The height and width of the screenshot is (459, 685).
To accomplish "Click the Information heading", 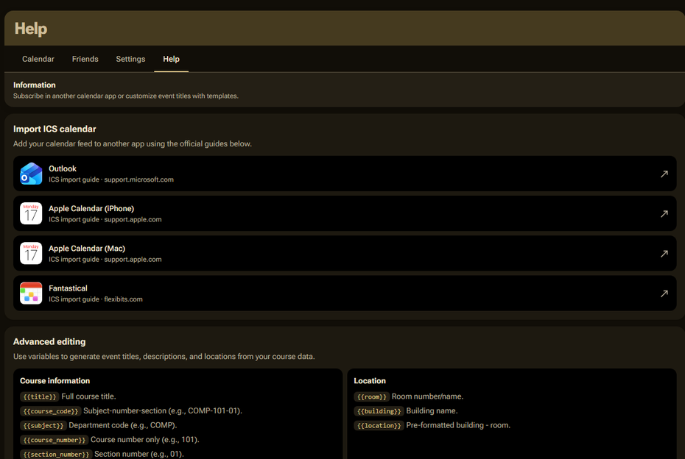I will pos(34,85).
